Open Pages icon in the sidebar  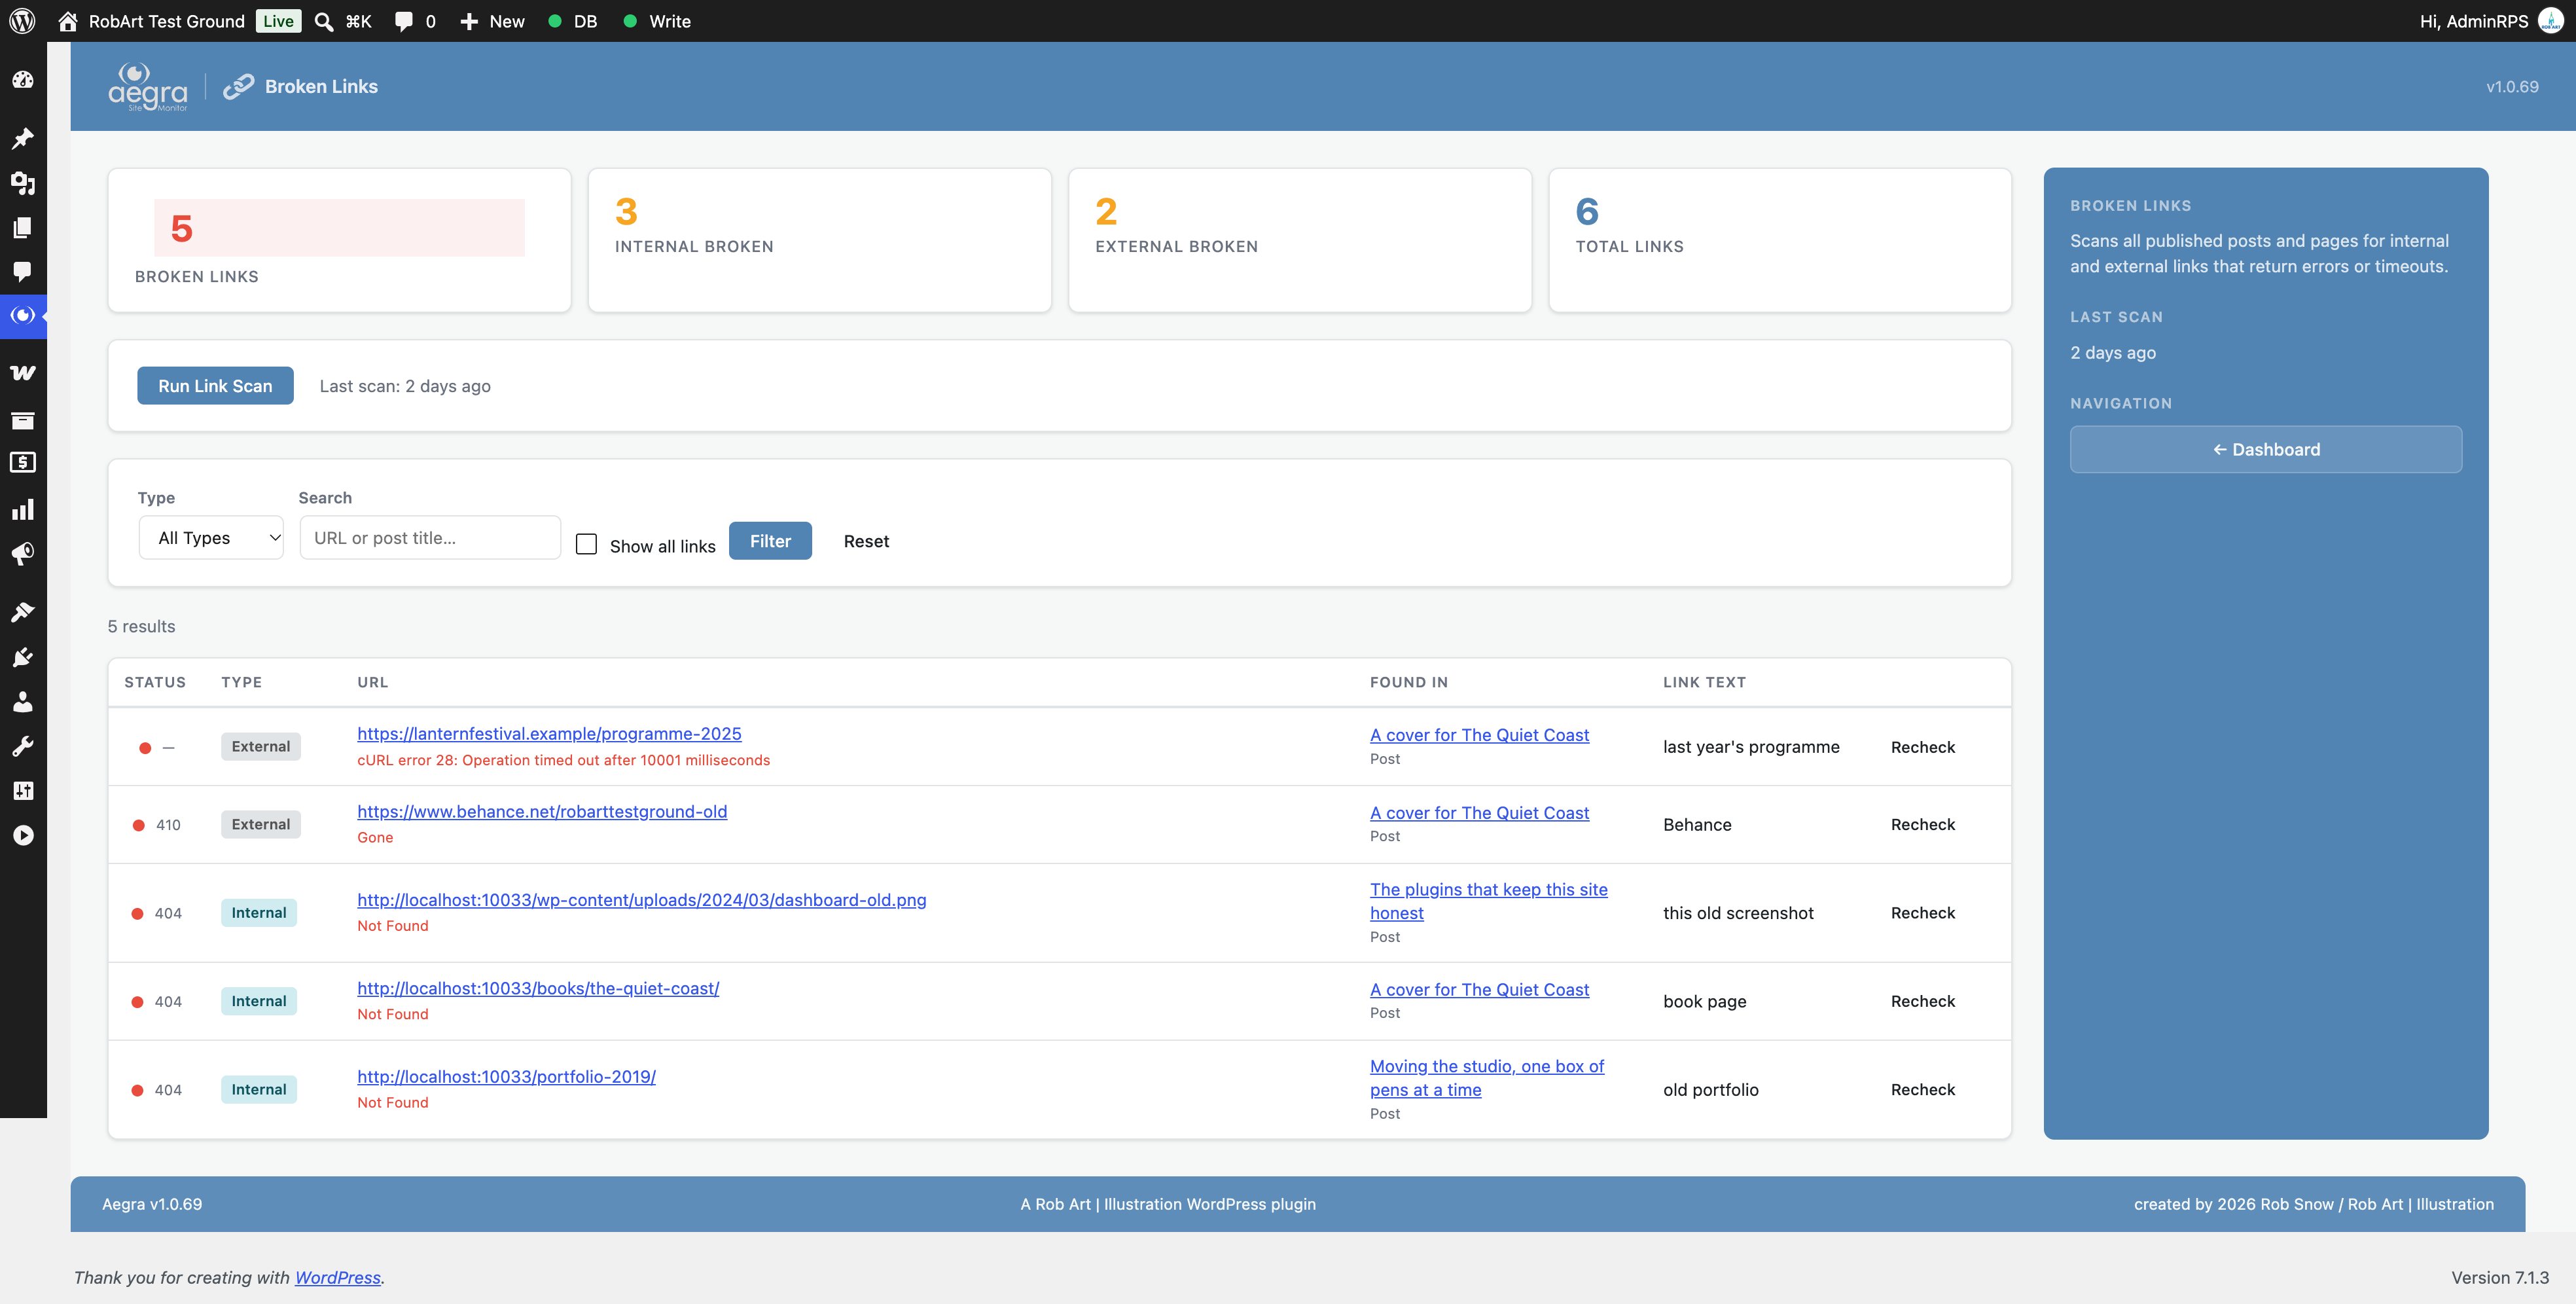click(23, 227)
